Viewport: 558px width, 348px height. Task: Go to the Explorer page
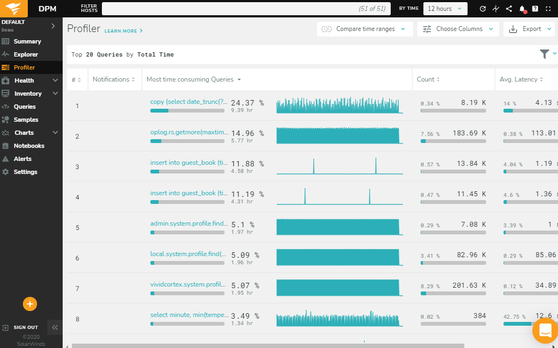coord(26,54)
